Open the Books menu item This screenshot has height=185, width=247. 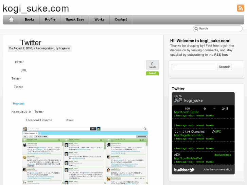coord(30,20)
